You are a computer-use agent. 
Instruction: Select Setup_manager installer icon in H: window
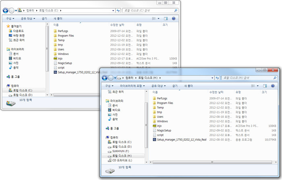click(x=154, y=140)
